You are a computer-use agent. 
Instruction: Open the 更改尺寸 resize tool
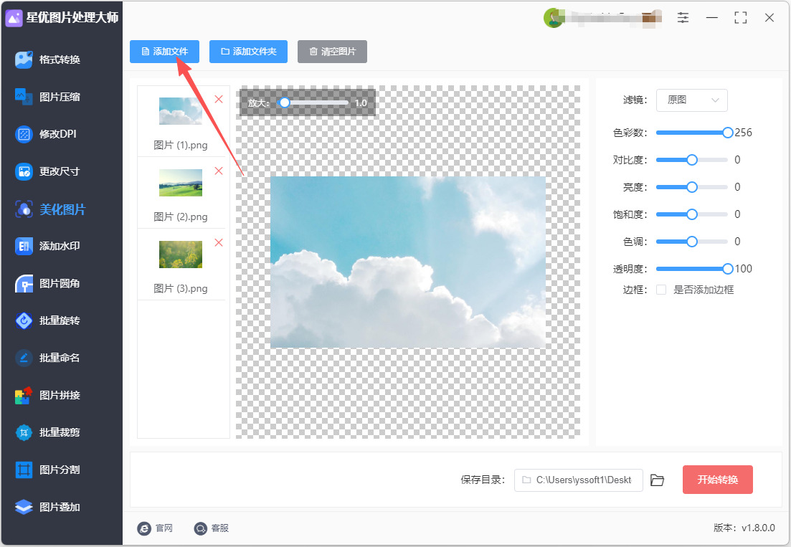(x=48, y=171)
